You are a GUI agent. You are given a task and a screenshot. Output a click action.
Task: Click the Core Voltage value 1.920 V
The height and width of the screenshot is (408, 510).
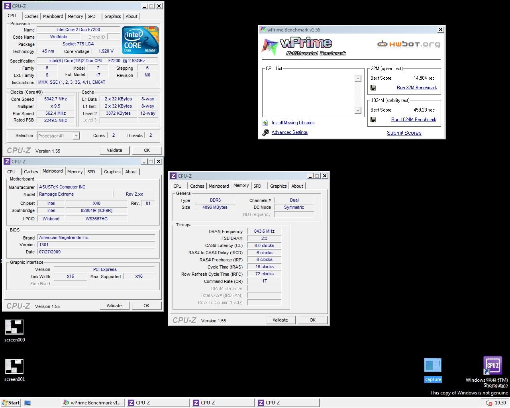click(106, 51)
